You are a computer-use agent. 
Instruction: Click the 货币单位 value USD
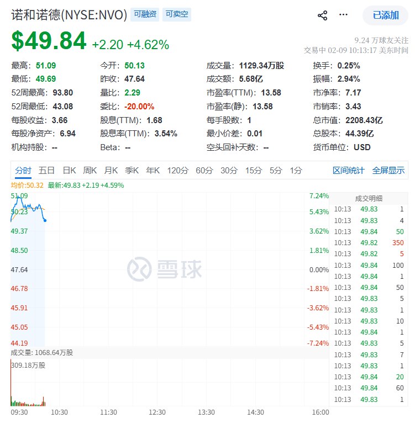362,147
